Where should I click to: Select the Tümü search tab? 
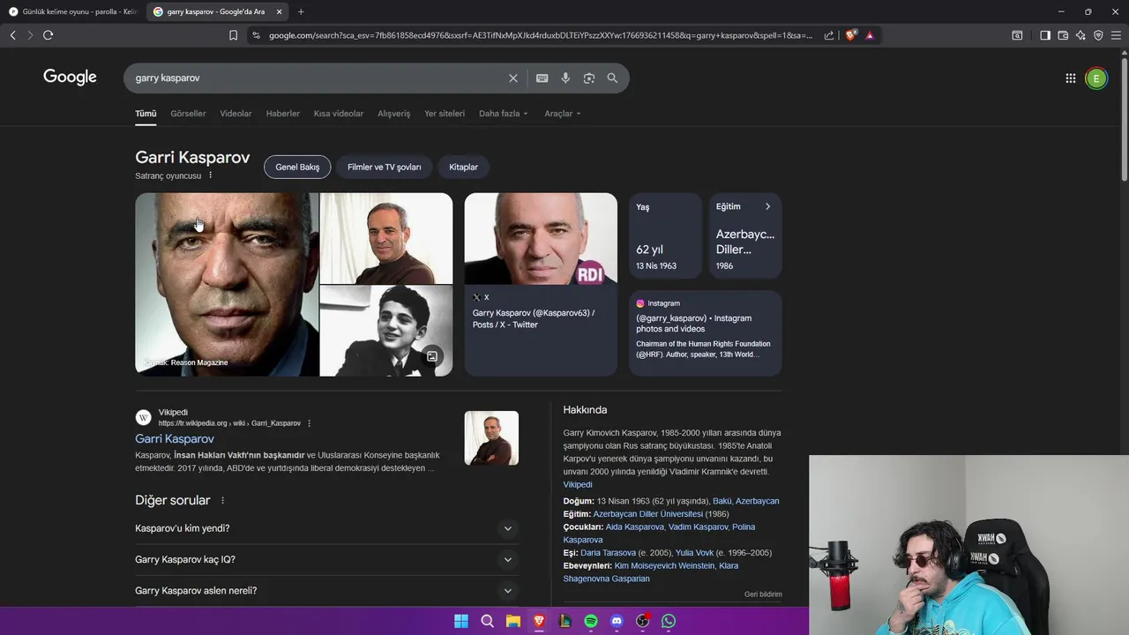[146, 114]
